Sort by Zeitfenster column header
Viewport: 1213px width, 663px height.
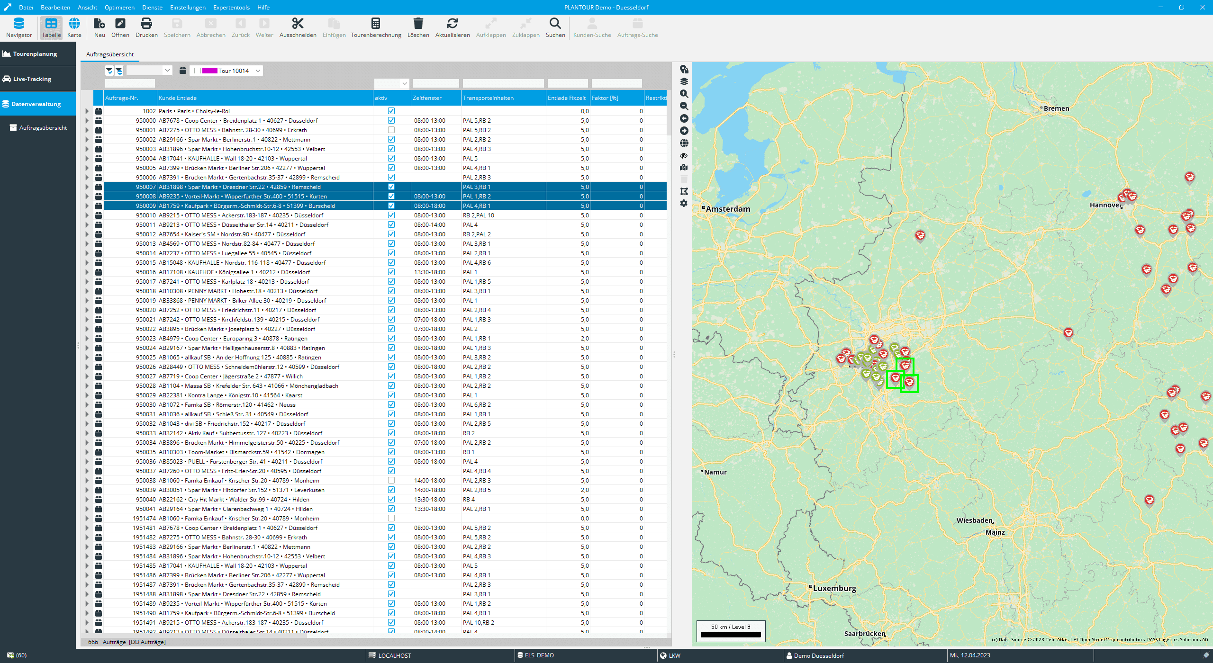pyautogui.click(x=436, y=98)
